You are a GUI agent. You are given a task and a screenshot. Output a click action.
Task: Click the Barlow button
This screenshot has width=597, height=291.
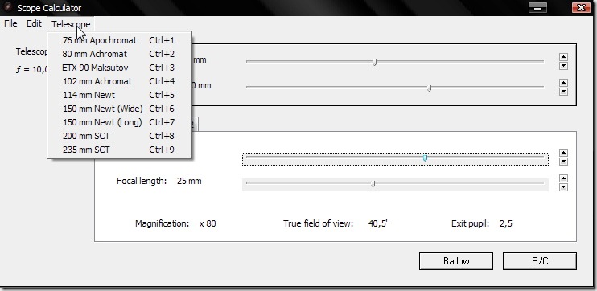click(456, 261)
